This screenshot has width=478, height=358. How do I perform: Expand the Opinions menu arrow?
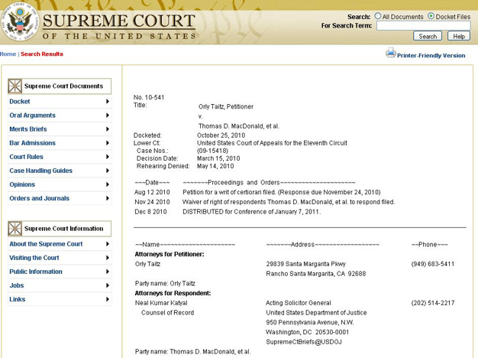[x=108, y=184]
